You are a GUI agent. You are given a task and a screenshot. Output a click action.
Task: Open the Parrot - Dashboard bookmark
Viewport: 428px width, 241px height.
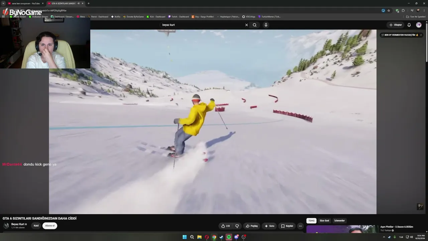coord(98,17)
